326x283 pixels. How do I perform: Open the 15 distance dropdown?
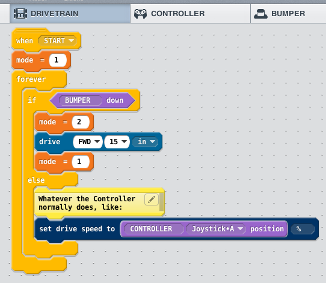[117, 142]
